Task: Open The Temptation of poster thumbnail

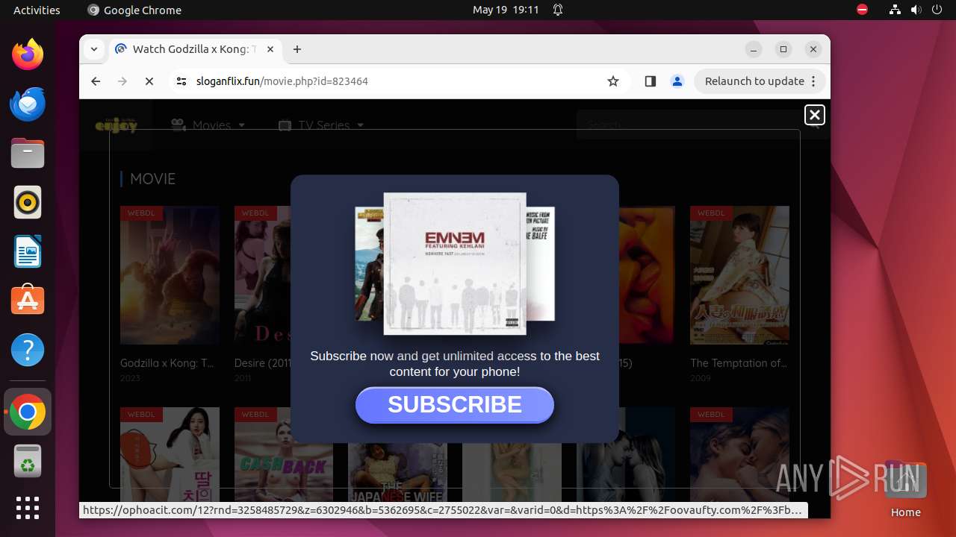Action: tap(739, 275)
